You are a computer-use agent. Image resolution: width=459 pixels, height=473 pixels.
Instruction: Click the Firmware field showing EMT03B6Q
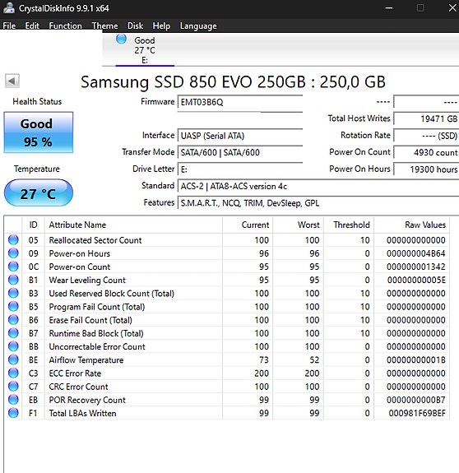pyautogui.click(x=240, y=102)
